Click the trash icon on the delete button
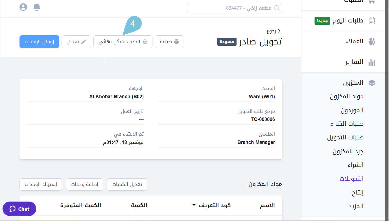The height and width of the screenshot is (221, 389). 145,42
